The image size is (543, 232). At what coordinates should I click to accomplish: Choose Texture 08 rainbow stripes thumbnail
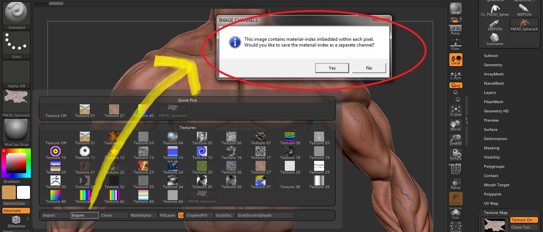tap(290, 139)
